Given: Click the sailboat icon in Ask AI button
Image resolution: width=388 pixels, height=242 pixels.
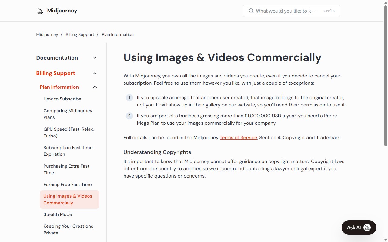Looking at the screenshot, I should 367,227.
